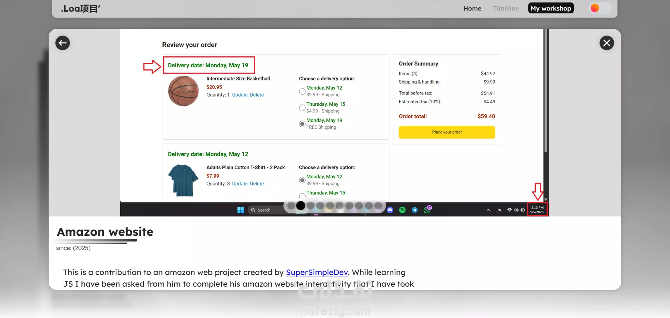Image resolution: width=670 pixels, height=318 pixels.
Task: Go to the Home nav item
Action: pos(472,8)
